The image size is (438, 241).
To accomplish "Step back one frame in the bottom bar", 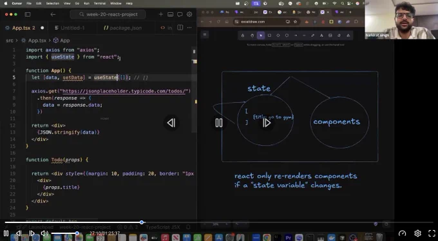I will pos(19,233).
